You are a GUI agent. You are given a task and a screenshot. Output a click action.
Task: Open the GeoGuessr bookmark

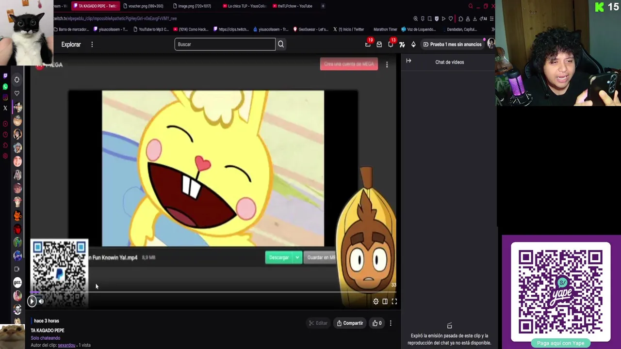pos(310,29)
